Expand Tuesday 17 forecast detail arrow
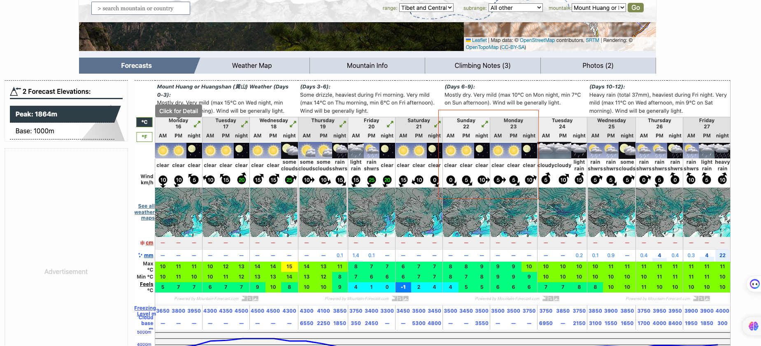This screenshot has width=761, height=346. [x=244, y=124]
